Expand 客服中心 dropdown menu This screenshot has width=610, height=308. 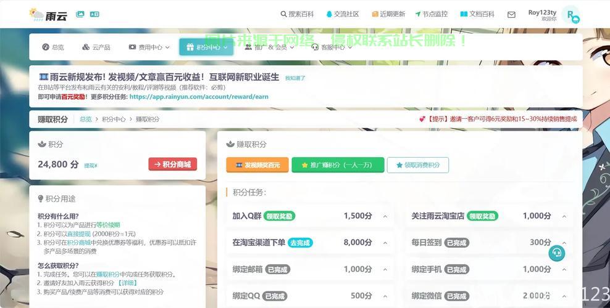(x=332, y=47)
